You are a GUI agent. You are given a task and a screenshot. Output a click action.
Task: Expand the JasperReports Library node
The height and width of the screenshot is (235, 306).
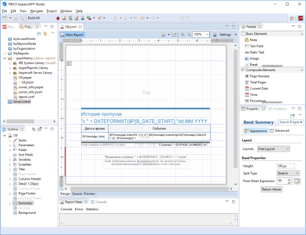[9, 68]
